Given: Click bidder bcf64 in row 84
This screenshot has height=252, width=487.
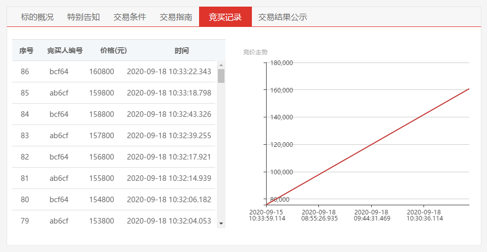Looking at the screenshot, I should coord(59,114).
